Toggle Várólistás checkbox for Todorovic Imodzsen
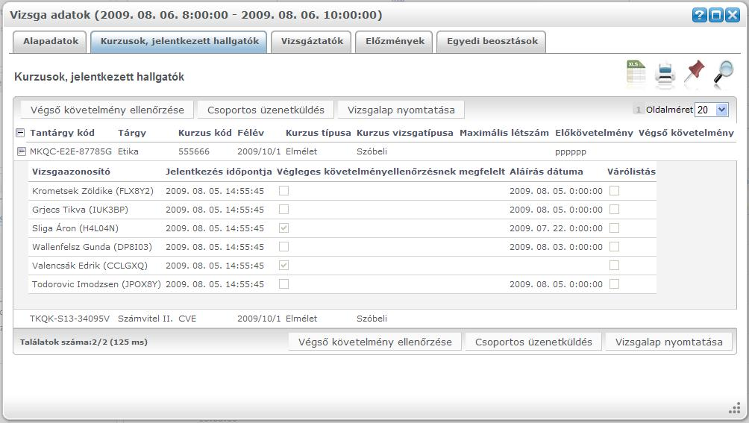 [x=614, y=284]
